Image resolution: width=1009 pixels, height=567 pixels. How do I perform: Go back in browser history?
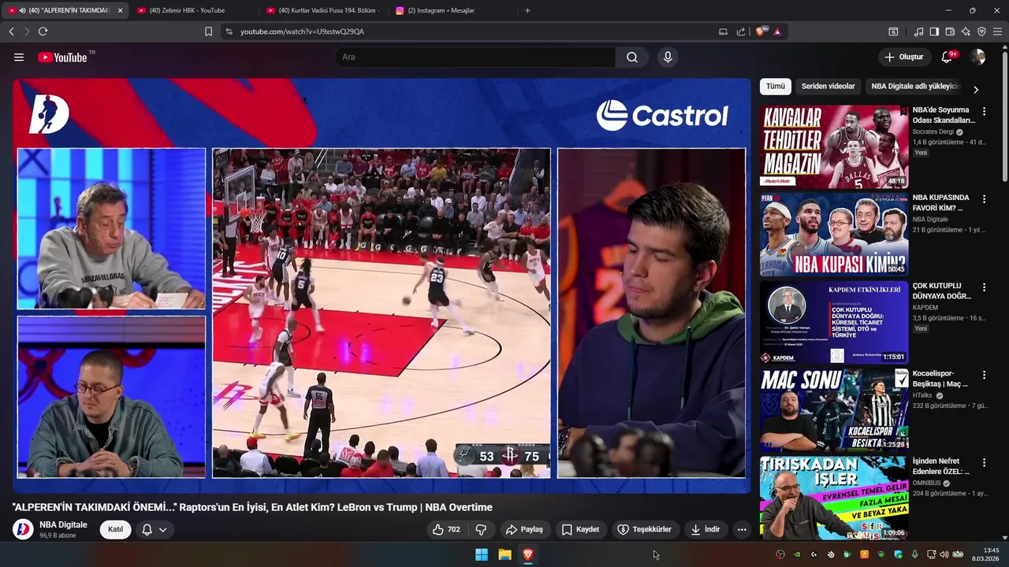click(11, 31)
